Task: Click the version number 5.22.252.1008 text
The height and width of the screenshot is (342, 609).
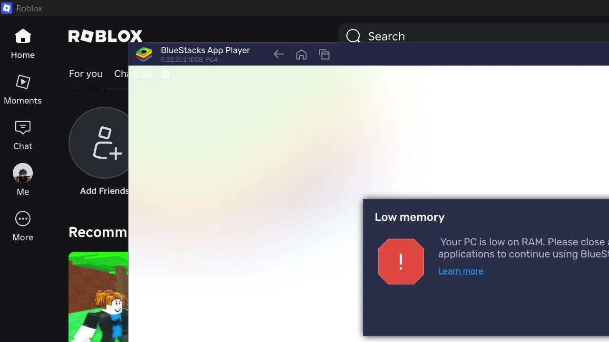Action: 182,60
